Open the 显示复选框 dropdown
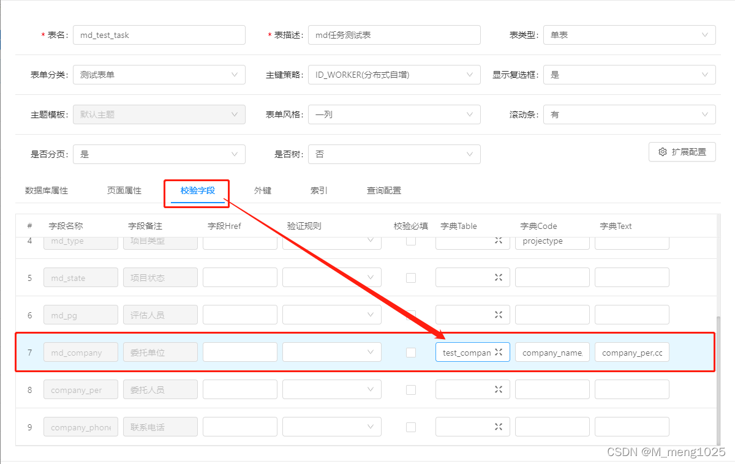Screen dimensions: 735x464 (630, 75)
